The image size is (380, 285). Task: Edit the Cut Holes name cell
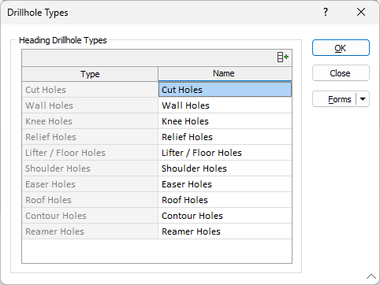tap(225, 90)
